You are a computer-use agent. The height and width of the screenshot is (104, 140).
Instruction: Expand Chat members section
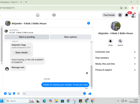(x=115, y=58)
